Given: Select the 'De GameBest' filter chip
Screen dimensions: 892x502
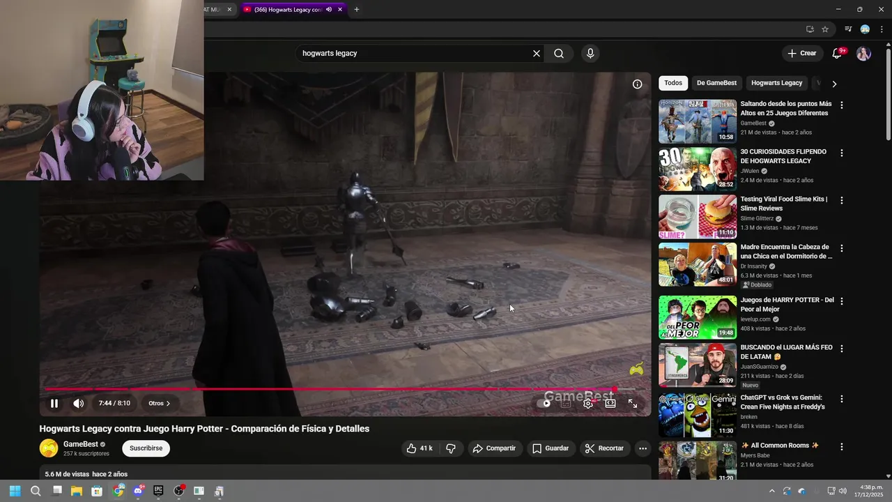Looking at the screenshot, I should point(716,83).
